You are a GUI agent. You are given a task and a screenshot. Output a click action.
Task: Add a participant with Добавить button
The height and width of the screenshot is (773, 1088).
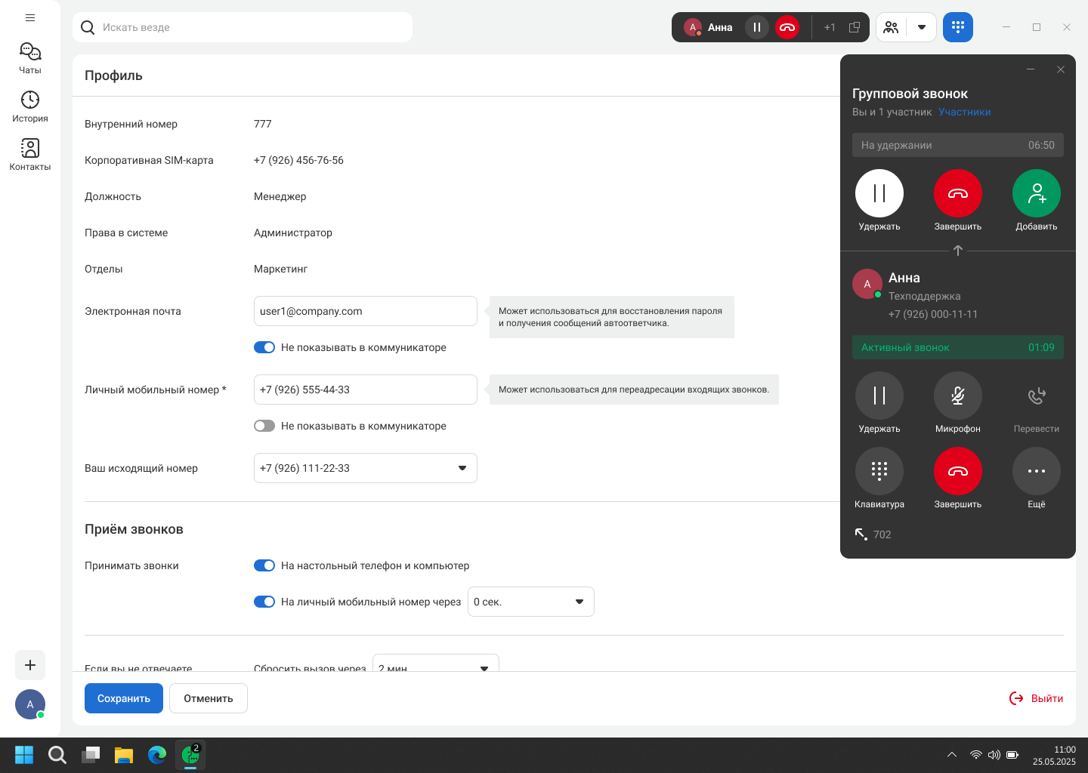point(1036,194)
